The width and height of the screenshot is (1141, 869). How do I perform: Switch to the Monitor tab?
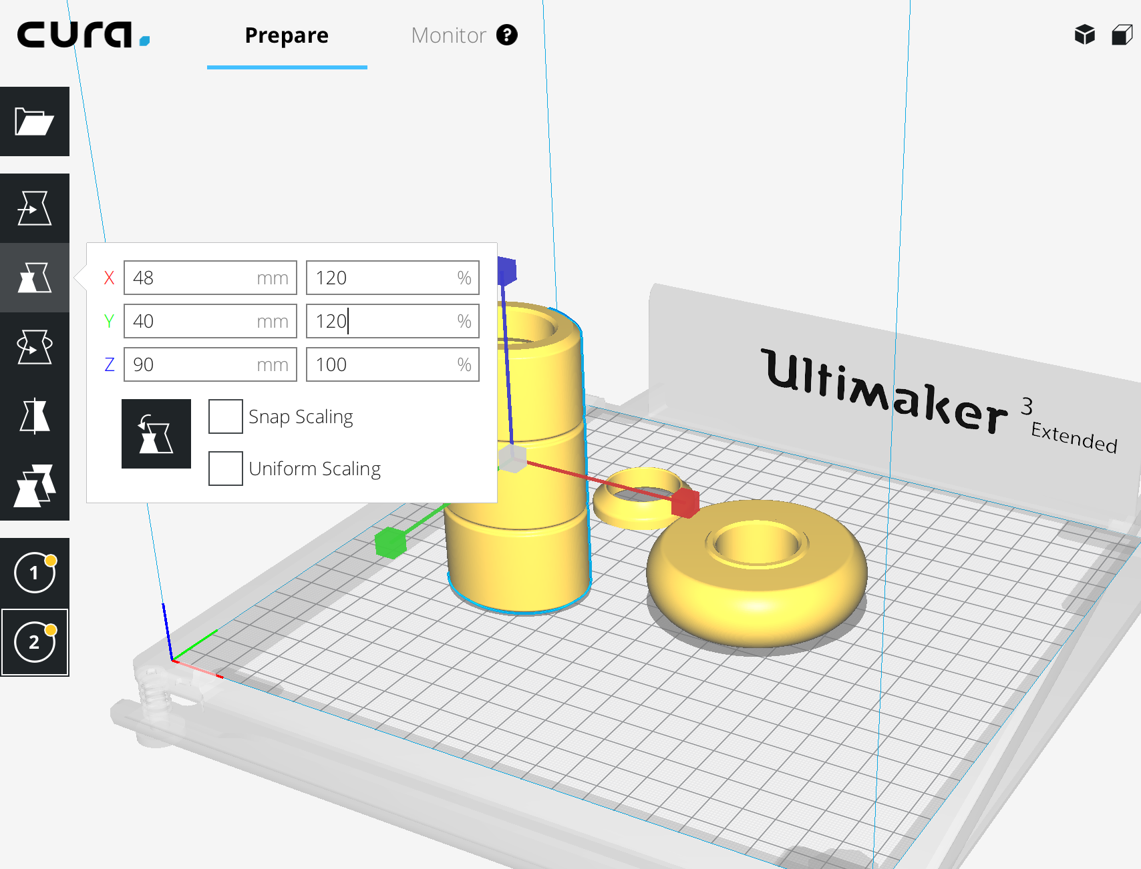coord(448,35)
